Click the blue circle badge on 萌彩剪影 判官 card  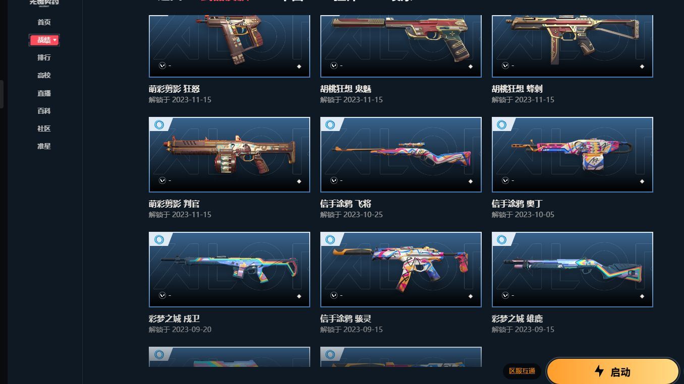159,124
